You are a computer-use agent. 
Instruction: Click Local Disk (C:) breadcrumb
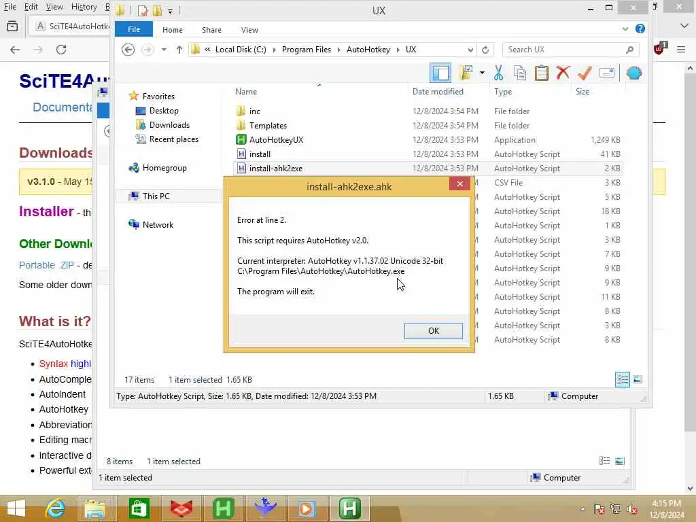click(x=241, y=50)
